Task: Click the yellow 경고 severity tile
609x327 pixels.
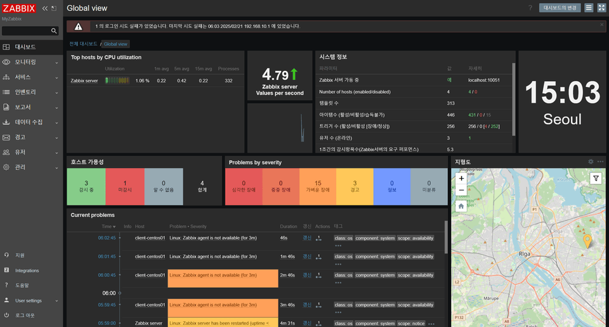Action: (355, 186)
